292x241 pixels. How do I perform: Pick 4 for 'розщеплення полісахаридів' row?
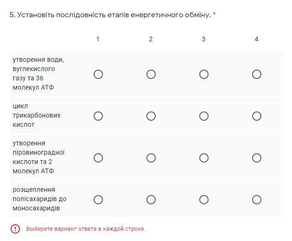click(x=257, y=200)
